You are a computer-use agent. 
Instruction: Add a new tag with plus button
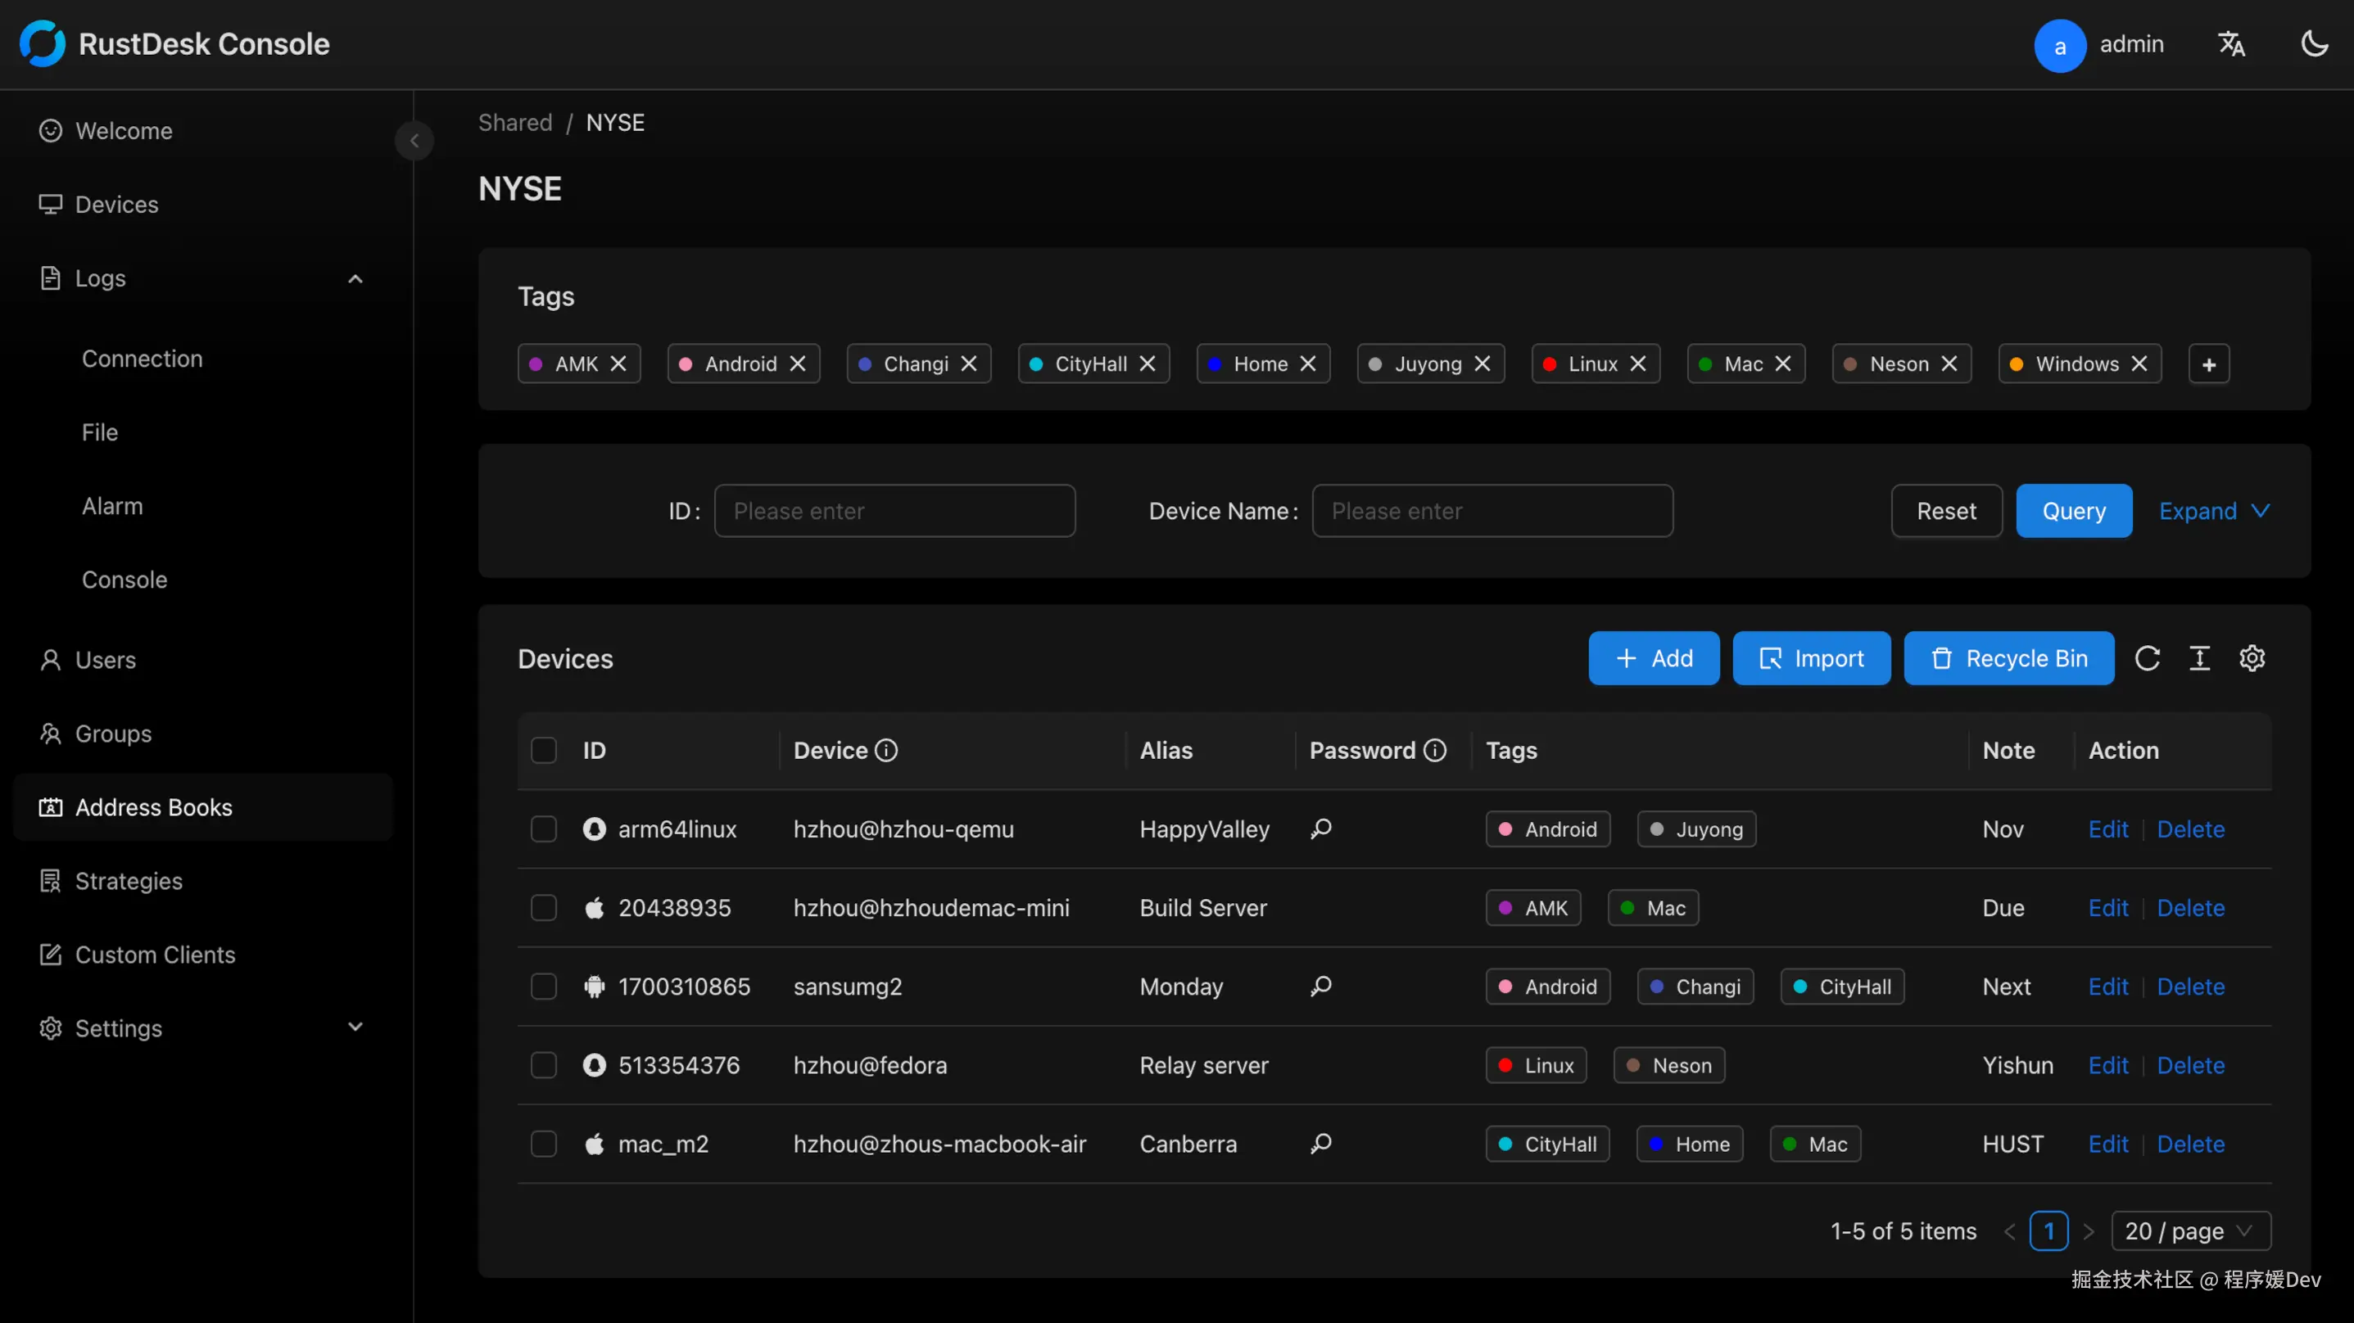(2209, 364)
